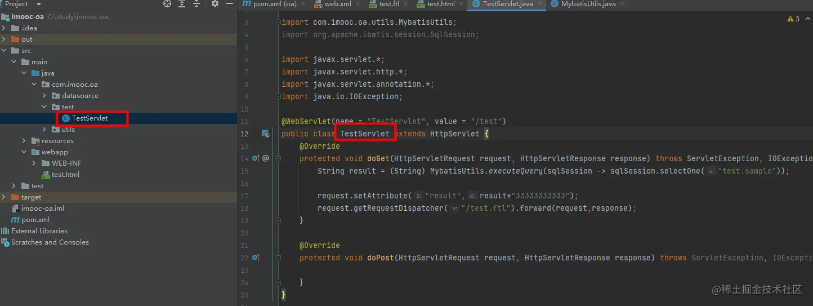The image size is (813, 306).
Task: Close the TestServlet.java tab
Action: point(539,4)
